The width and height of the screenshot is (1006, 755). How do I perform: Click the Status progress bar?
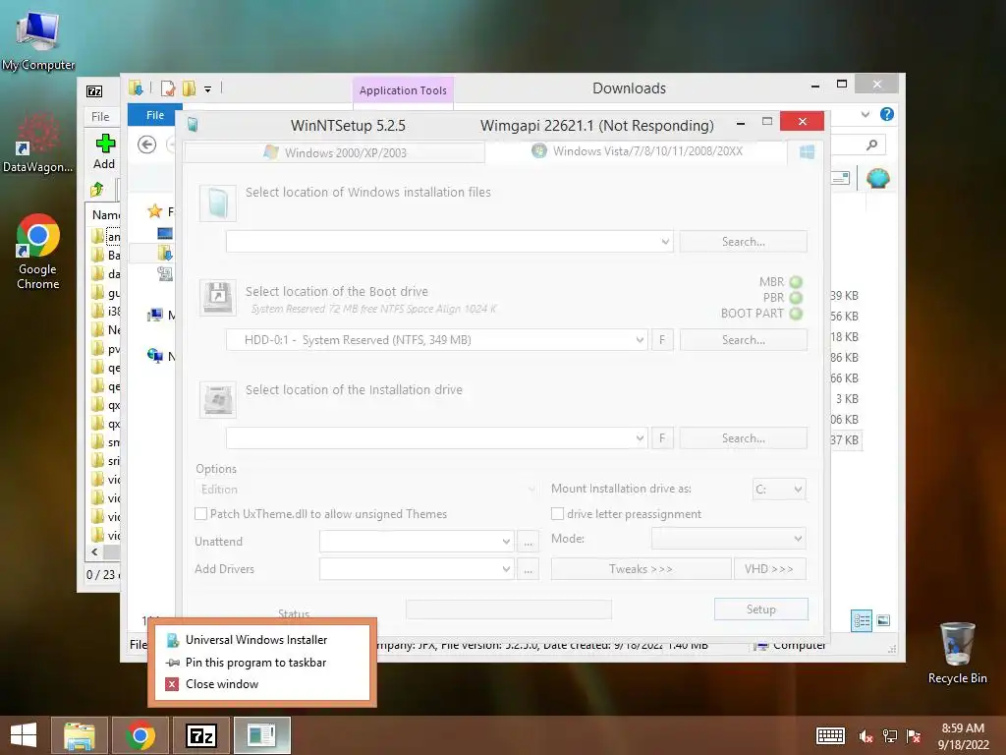tap(509, 610)
